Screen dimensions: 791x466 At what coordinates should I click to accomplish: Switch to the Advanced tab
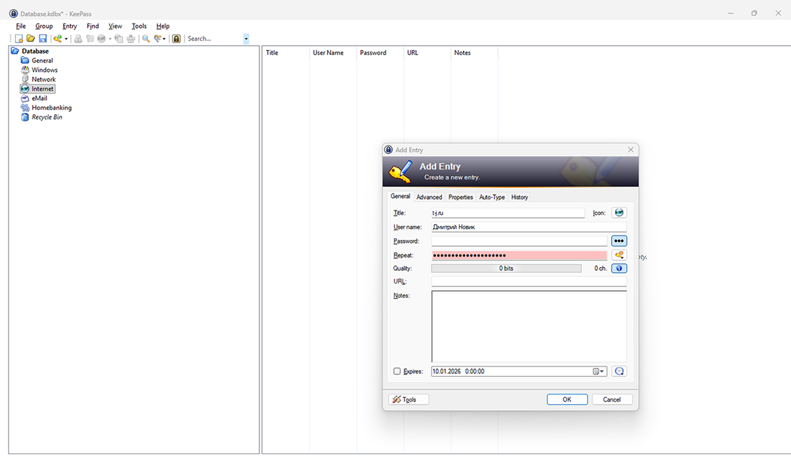429,197
